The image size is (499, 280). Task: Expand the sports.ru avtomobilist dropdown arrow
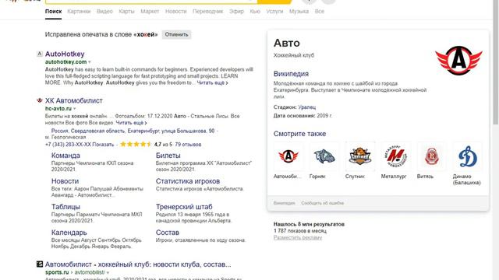[x=108, y=272]
